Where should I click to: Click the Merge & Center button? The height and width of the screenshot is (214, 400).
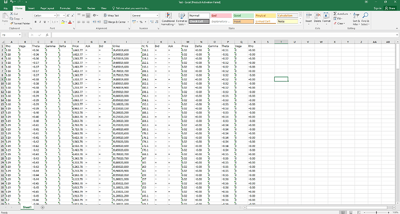[115, 22]
